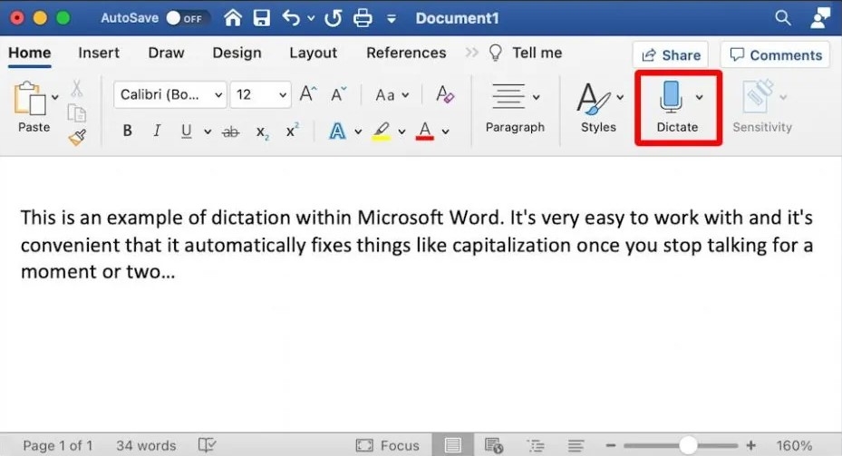Toggle strikethrough formatting

230,131
